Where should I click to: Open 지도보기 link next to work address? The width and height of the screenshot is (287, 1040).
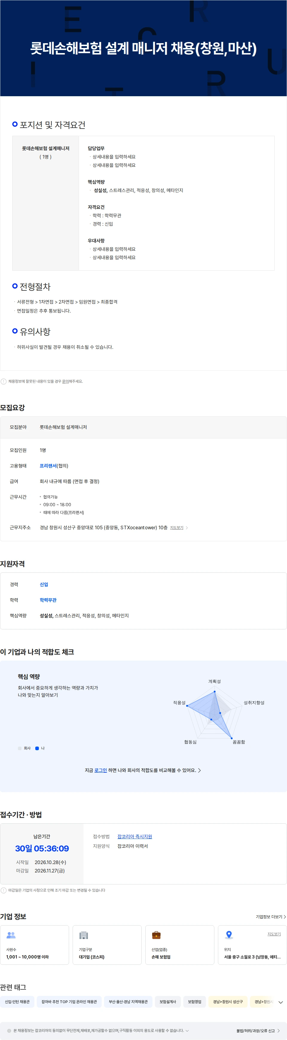[x=177, y=528]
